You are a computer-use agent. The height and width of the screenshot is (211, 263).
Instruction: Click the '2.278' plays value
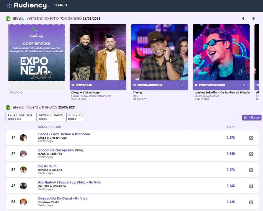pos(231,137)
